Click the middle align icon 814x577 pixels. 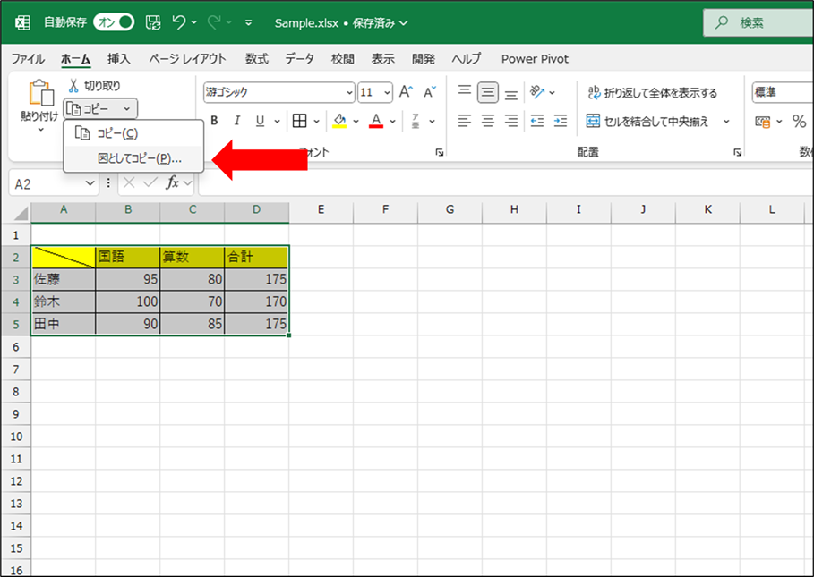487,92
